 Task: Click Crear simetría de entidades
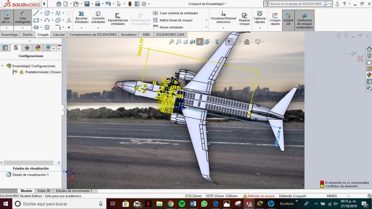[176, 13]
